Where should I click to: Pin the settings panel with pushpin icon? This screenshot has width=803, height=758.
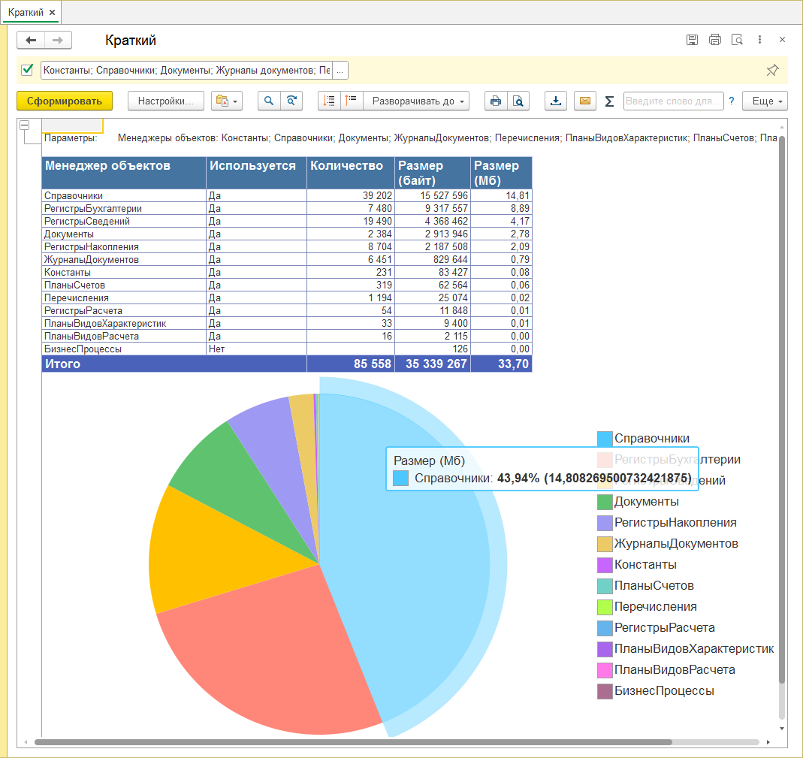tap(772, 70)
